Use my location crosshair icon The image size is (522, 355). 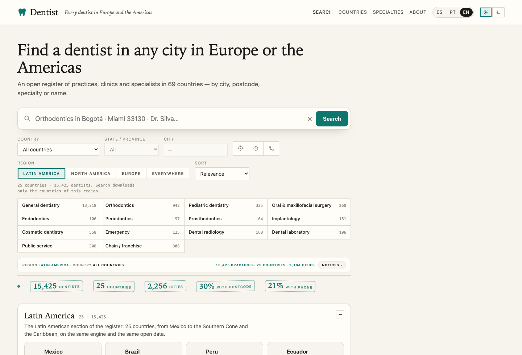tap(241, 149)
